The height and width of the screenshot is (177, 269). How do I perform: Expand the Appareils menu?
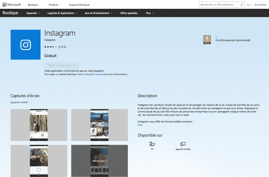click(33, 13)
